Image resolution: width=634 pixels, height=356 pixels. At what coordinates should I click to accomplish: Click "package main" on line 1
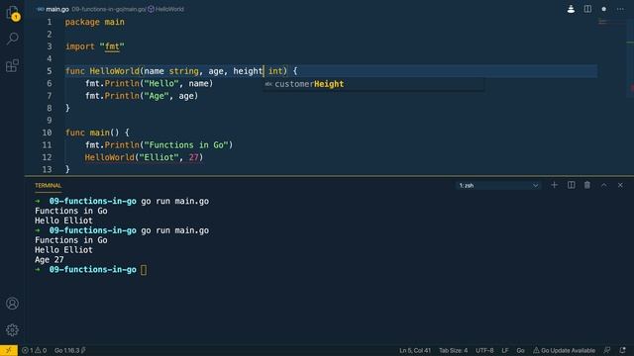95,22
